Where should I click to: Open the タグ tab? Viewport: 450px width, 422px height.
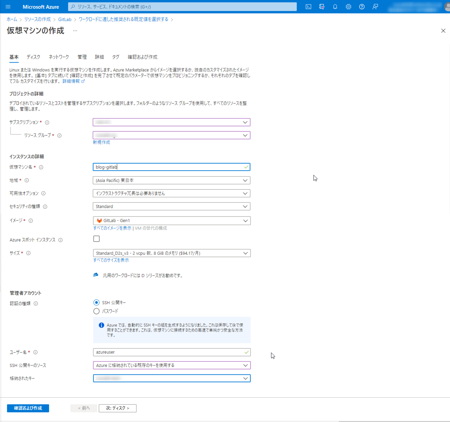[115, 57]
